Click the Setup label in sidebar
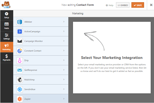The height and width of the screenshot is (103, 154). (7, 18)
